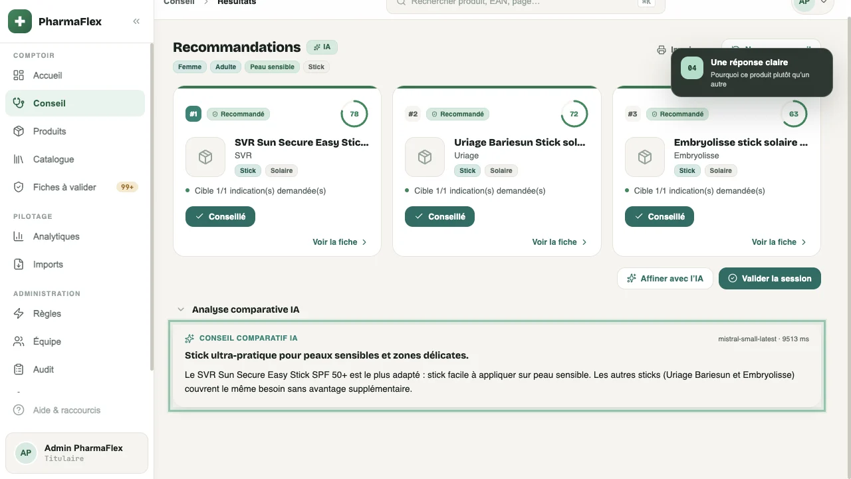Image resolution: width=851 pixels, height=479 pixels.
Task: Collapse the sidebar with the double chevron
Action: coord(136,21)
